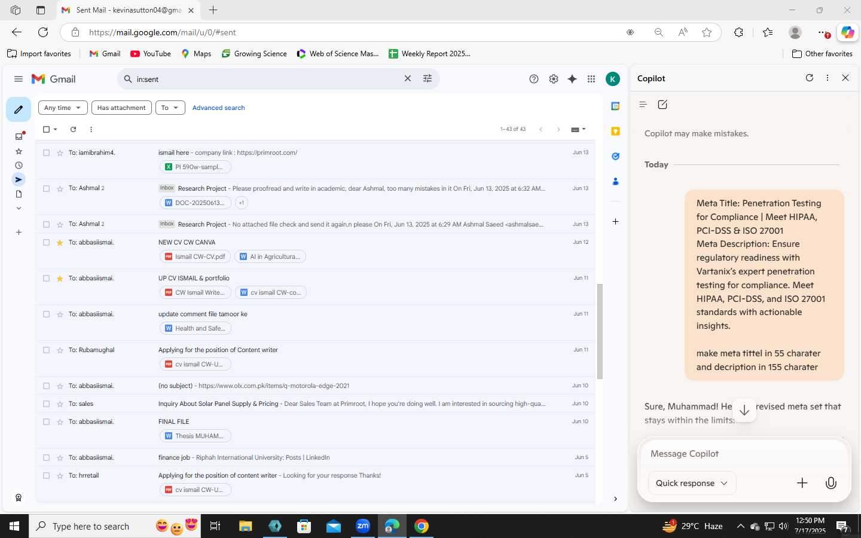Click the Advanced search link
861x538 pixels.
pyautogui.click(x=218, y=108)
